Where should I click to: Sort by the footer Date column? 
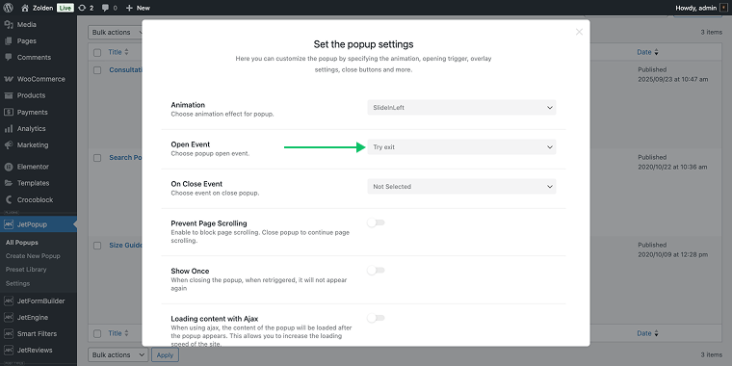647,333
